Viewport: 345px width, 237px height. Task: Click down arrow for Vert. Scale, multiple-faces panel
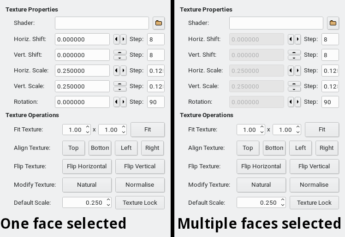tap(294, 89)
